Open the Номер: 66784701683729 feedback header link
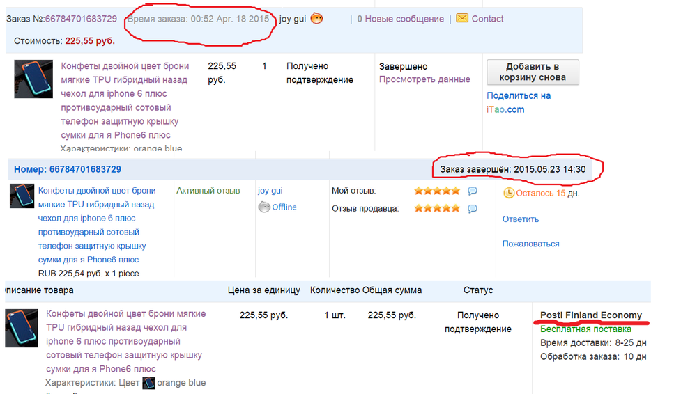Image resolution: width=697 pixels, height=394 pixels. [x=68, y=169]
